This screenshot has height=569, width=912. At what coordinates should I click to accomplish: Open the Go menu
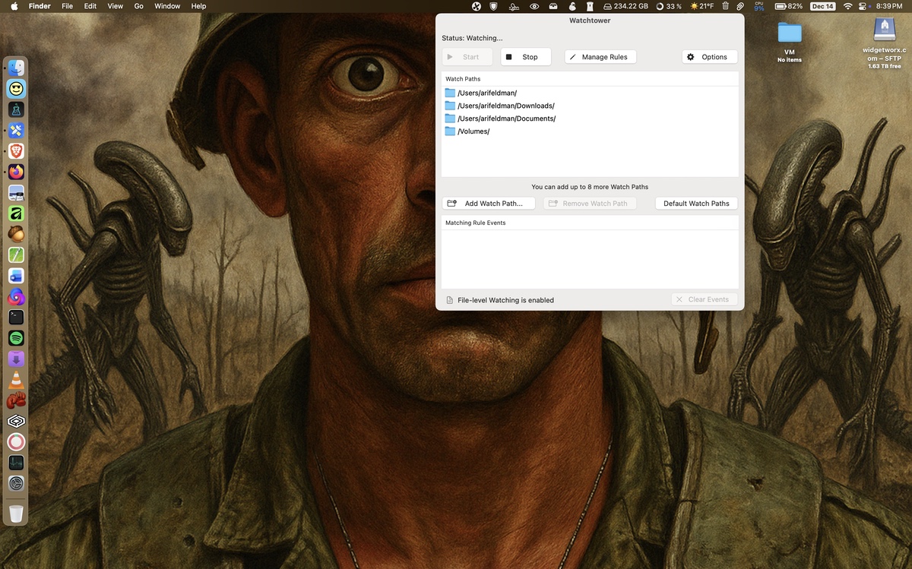[138, 6]
